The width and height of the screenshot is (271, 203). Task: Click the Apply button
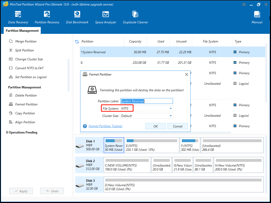coord(21,191)
